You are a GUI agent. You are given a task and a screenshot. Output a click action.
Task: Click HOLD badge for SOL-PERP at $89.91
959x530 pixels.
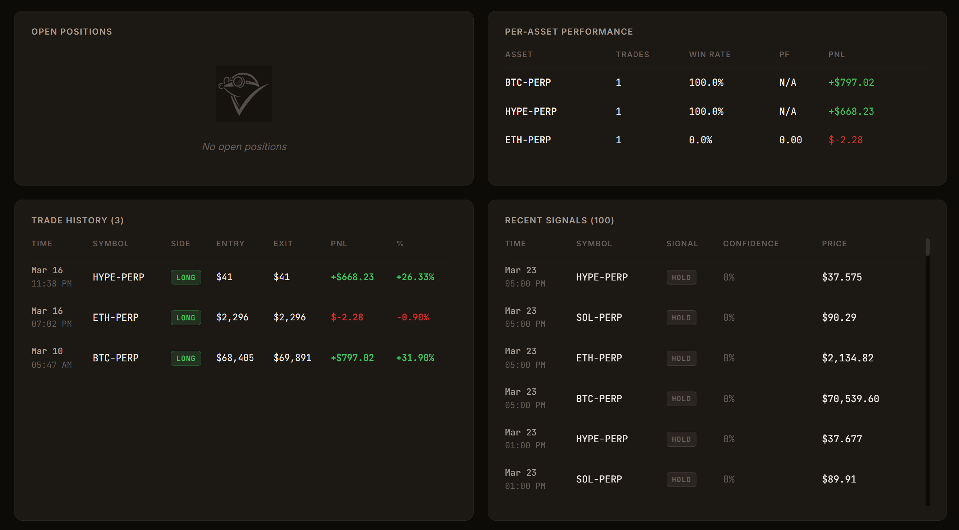(681, 479)
